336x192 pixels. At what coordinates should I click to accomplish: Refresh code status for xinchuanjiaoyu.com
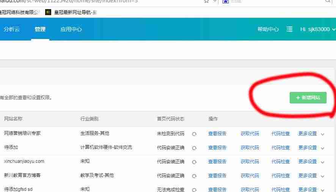coord(194,162)
